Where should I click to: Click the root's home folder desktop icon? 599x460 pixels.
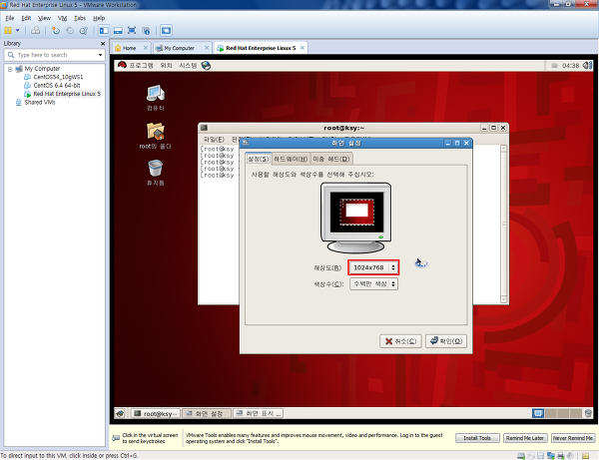156,136
